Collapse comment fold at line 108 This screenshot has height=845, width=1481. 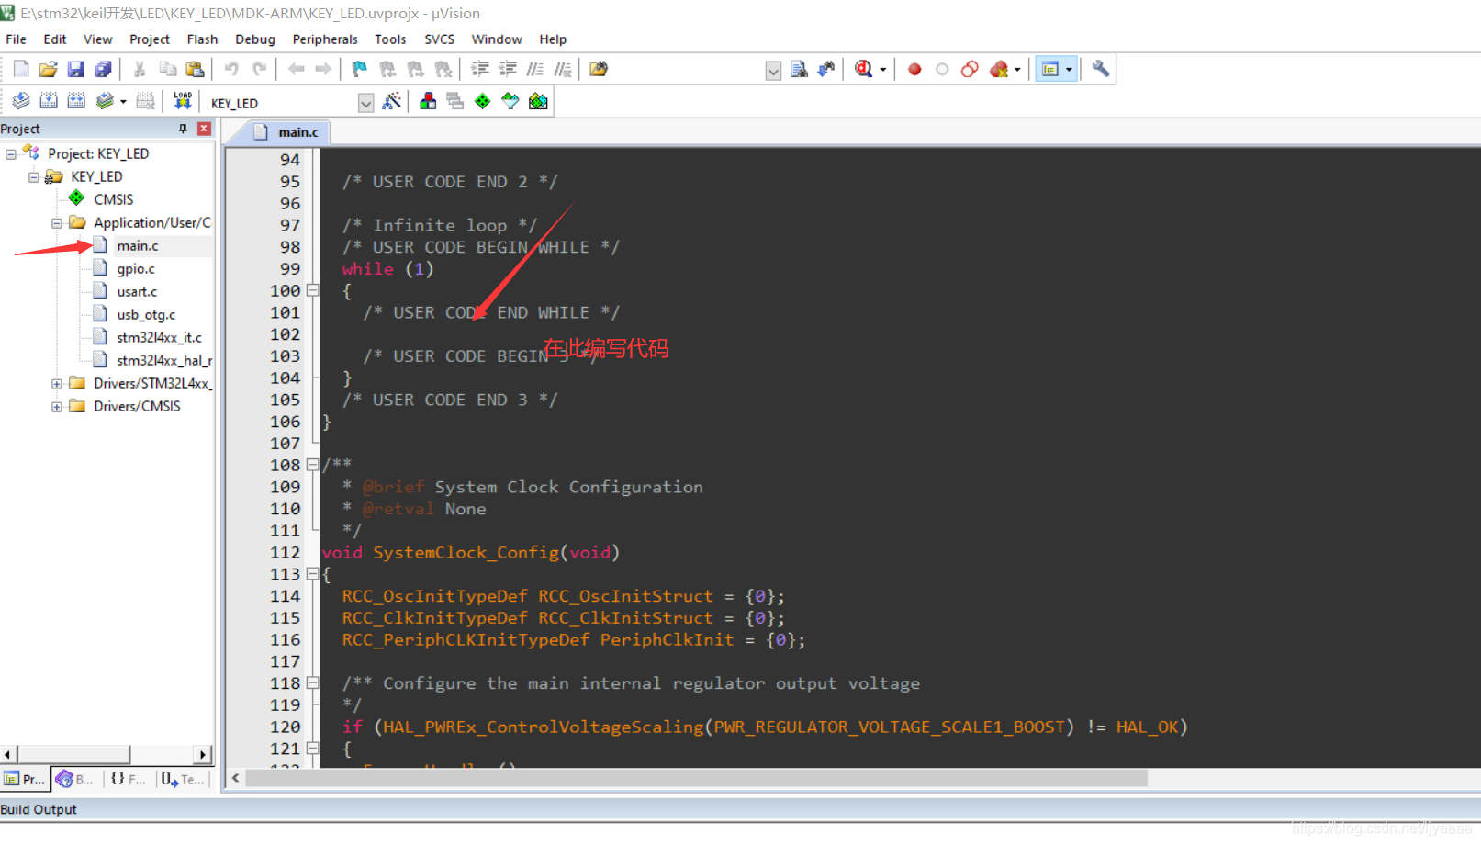312,465
